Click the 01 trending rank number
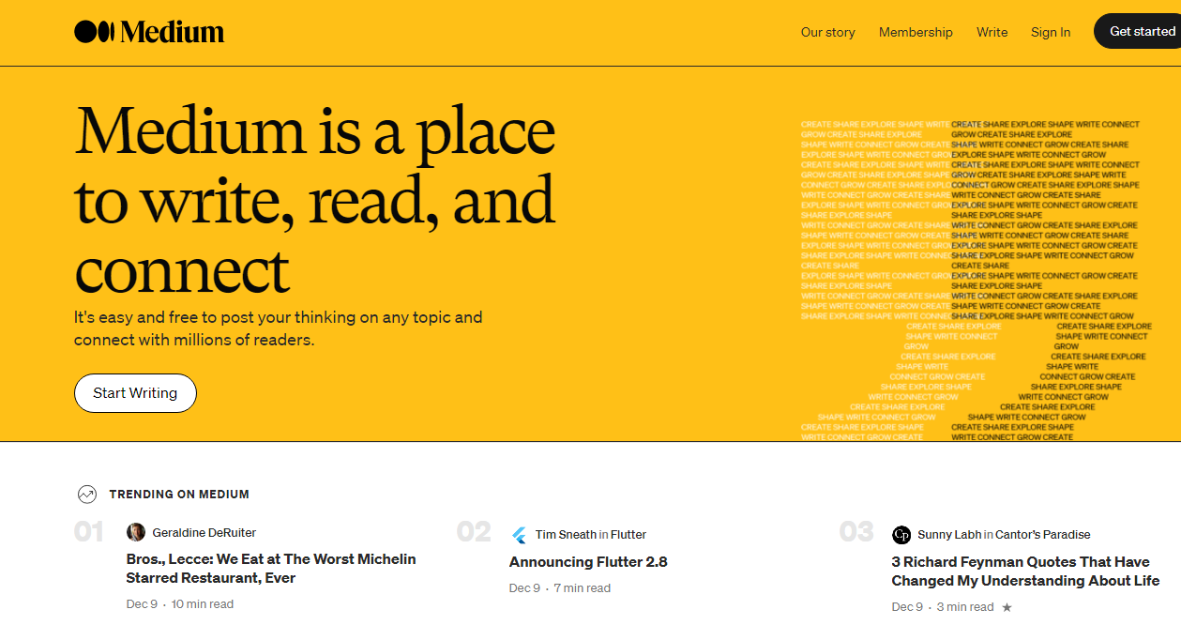This screenshot has height=625, width=1181. tap(89, 533)
